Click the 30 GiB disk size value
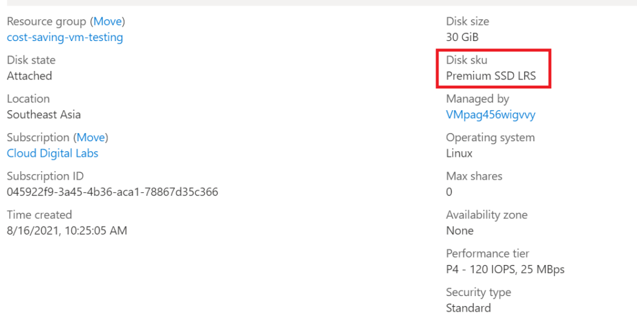Screen dimensions: 637x316 (462, 37)
